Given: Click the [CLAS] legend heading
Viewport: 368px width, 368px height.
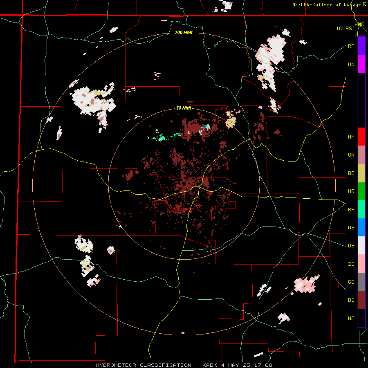Looking at the screenshot, I should 346,29.
